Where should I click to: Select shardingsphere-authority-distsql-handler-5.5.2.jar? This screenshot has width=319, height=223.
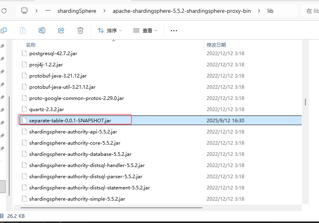pyautogui.click(x=87, y=165)
